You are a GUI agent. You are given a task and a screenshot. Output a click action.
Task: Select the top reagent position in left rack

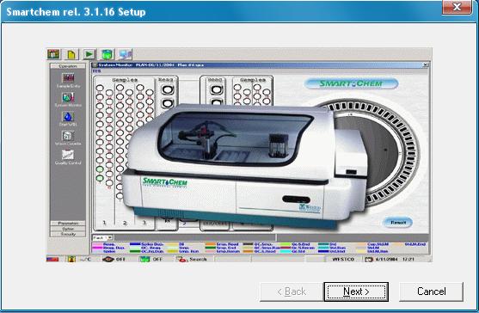(167, 89)
